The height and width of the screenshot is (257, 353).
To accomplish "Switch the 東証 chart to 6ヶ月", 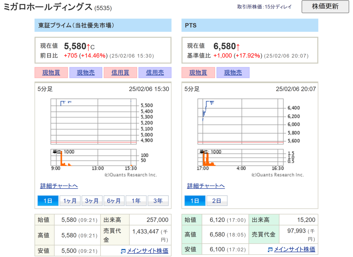I will pos(114,201).
